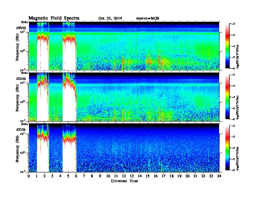Screen dimensions: 261x202
Task: Click the "-6" tick of dH/dt color bar
Action: coord(234,68)
